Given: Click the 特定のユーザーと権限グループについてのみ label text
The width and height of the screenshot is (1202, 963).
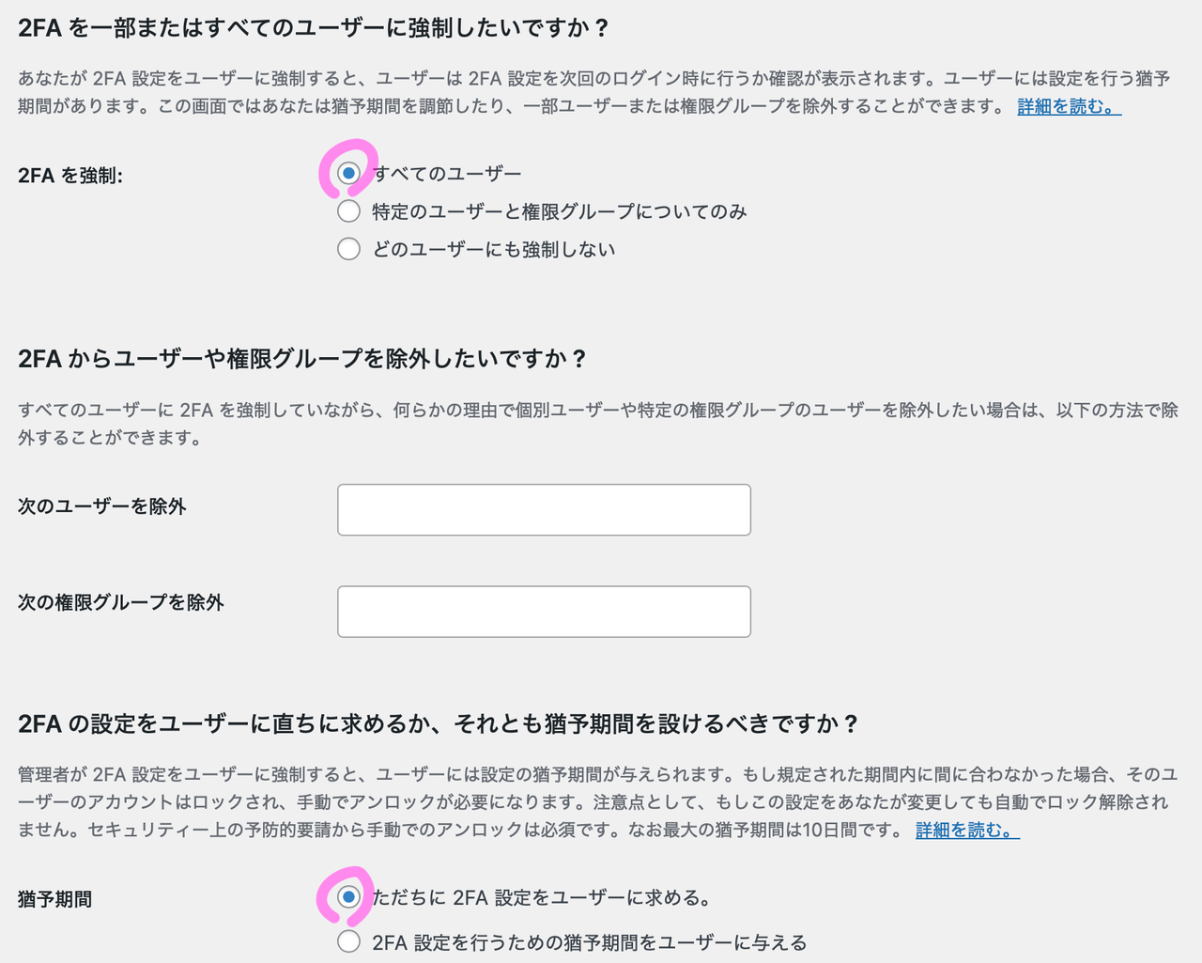Looking at the screenshot, I should pos(560,212).
